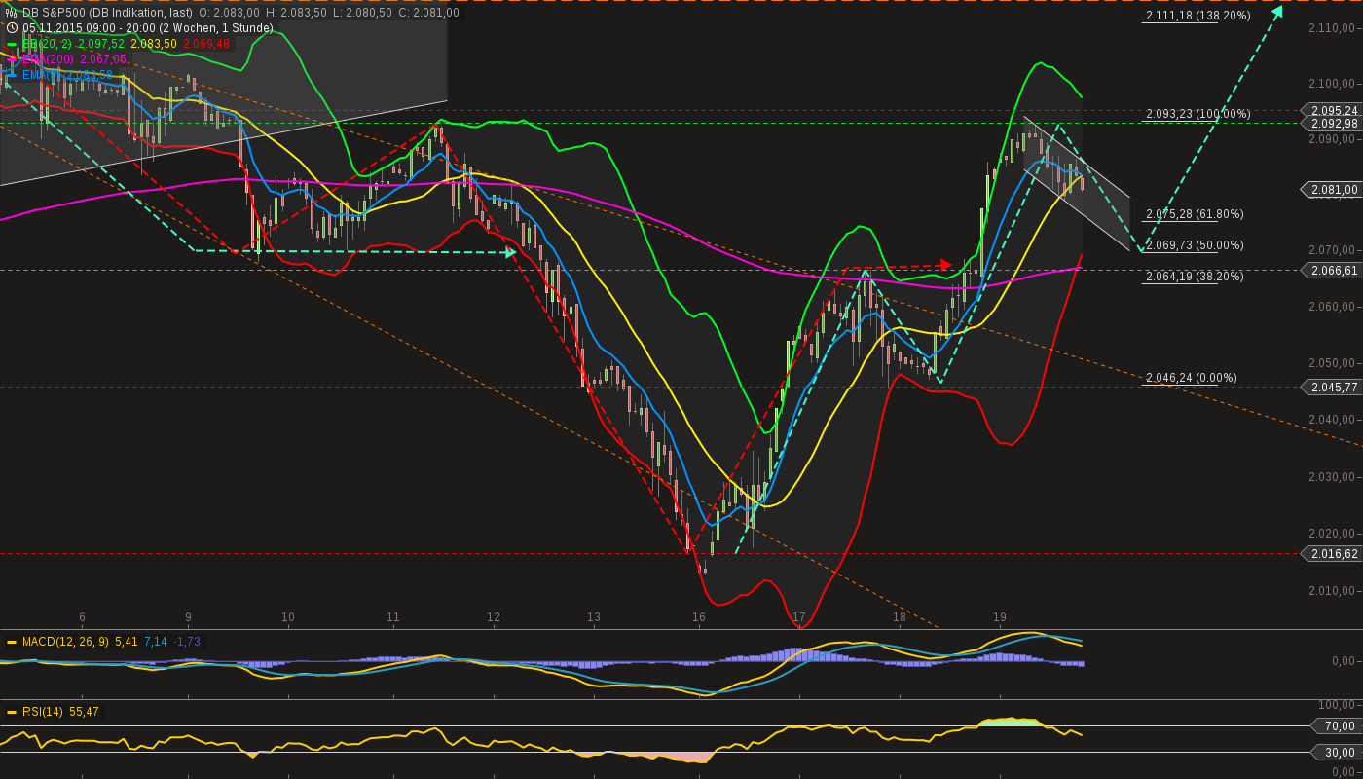The image size is (1363, 779).
Task: Click the 2.066,61 price axis tag
Action: (1332, 270)
